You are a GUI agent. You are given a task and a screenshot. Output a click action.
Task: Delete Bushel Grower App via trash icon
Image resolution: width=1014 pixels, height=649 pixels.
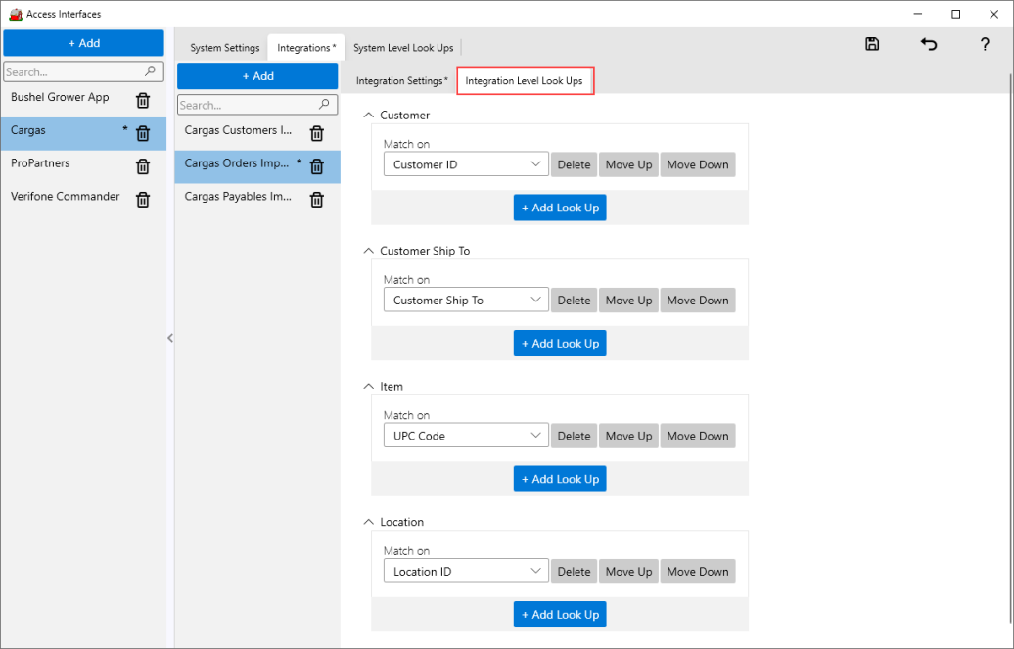[x=143, y=100]
